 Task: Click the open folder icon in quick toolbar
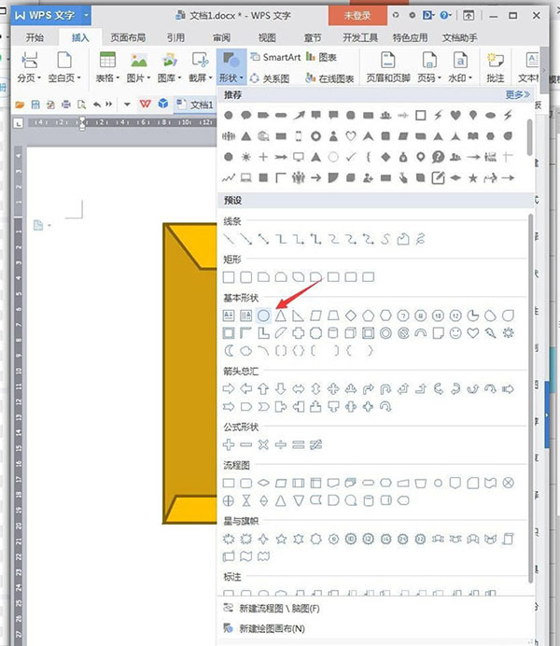click(x=20, y=105)
